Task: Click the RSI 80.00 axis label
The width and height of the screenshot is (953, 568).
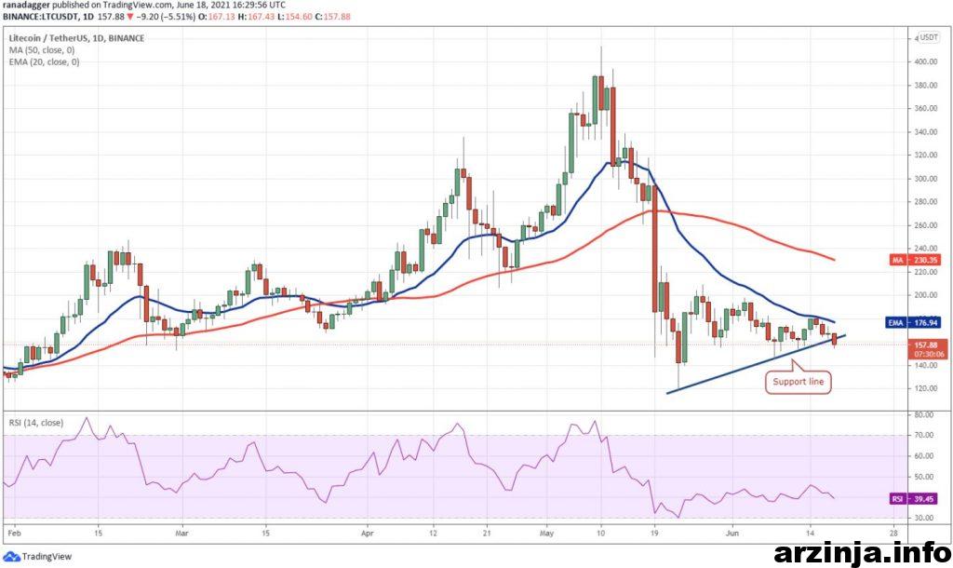Action: [924, 414]
